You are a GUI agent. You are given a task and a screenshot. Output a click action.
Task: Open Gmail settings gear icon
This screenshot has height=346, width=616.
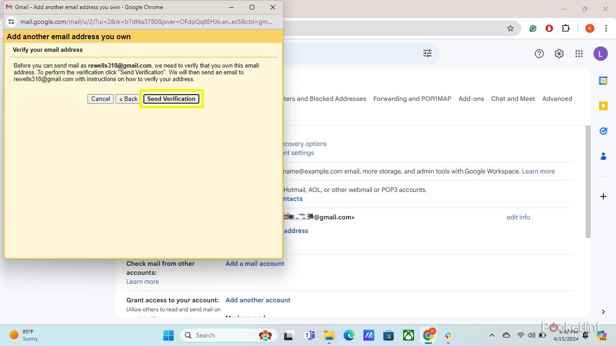(559, 54)
